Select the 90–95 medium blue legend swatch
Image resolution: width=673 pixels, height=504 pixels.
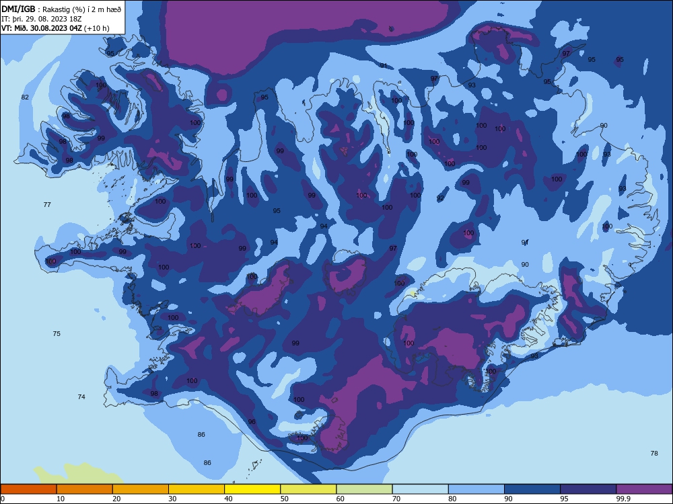pyautogui.click(x=532, y=489)
